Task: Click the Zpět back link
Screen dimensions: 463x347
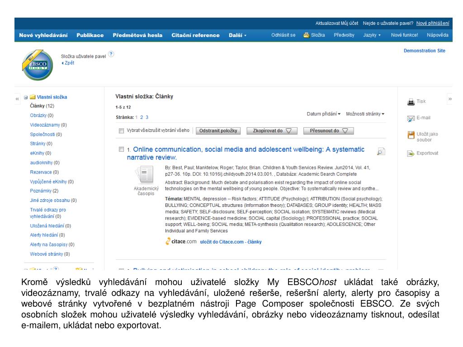Action: pyautogui.click(x=68, y=63)
